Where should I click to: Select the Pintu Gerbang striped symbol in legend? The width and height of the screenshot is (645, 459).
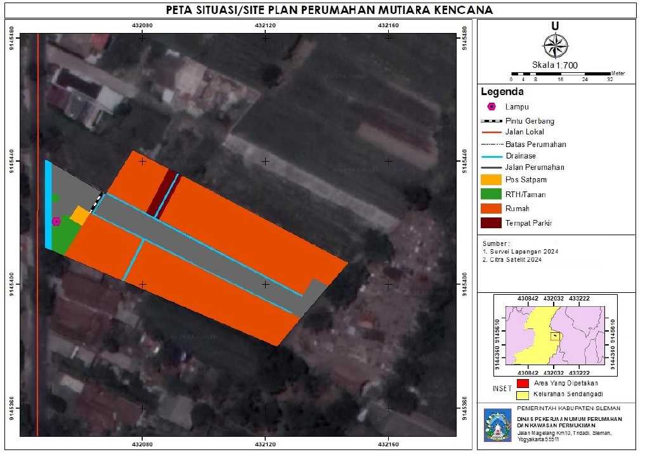pos(492,121)
